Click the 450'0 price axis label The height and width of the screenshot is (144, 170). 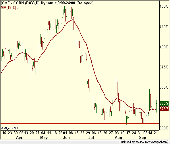click(x=164, y=7)
